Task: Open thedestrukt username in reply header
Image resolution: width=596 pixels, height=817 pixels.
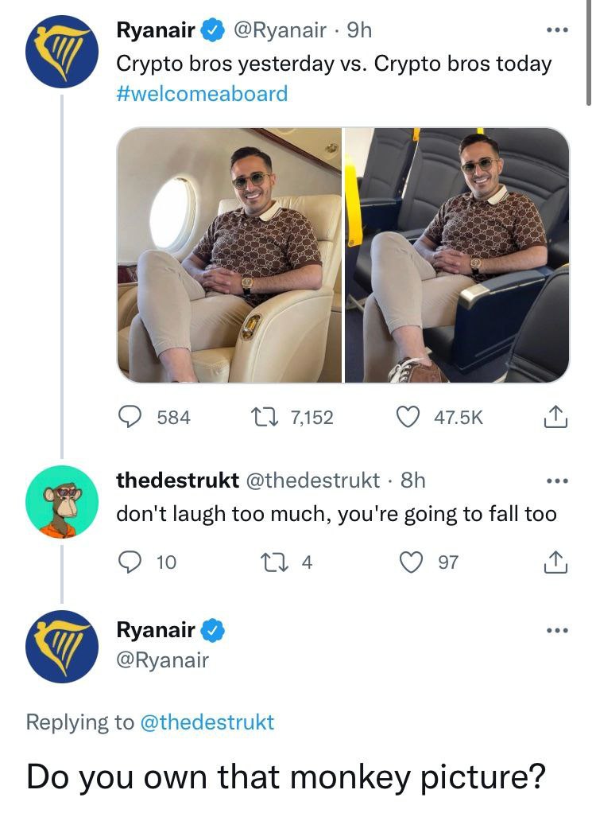Action: click(177, 480)
